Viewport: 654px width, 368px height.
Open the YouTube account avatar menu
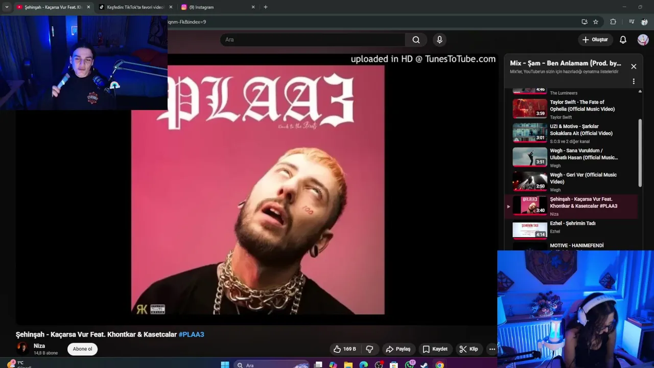point(643,40)
